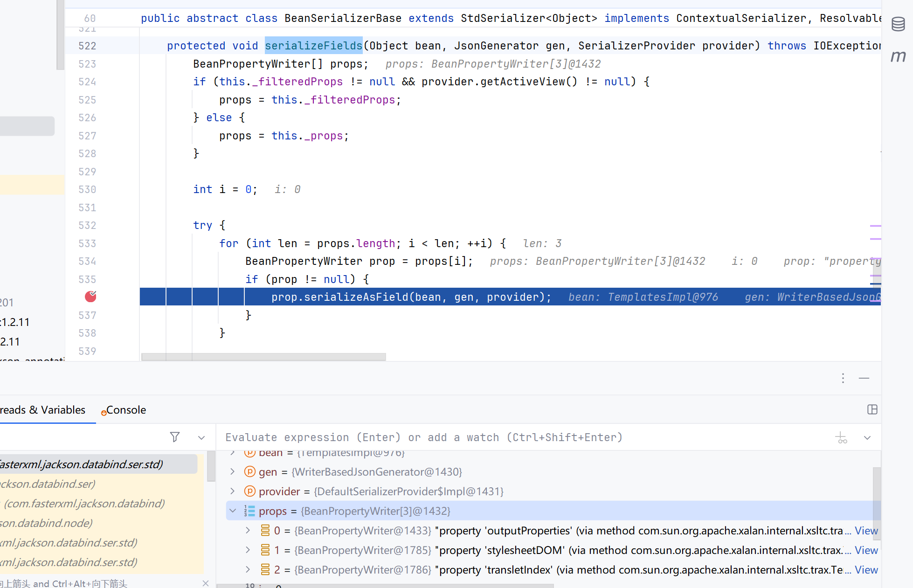
Task: Click the serializeFields method name
Action: point(313,46)
